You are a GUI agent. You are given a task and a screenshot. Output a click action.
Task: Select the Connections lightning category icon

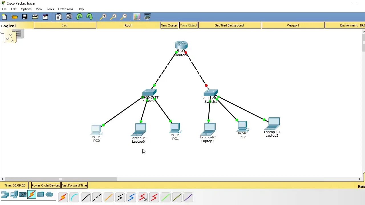point(32,194)
